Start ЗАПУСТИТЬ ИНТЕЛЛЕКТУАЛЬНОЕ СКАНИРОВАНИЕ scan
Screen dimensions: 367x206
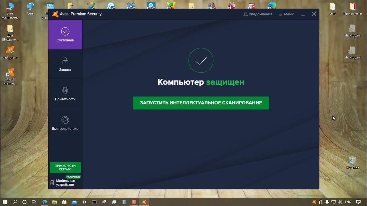201,103
